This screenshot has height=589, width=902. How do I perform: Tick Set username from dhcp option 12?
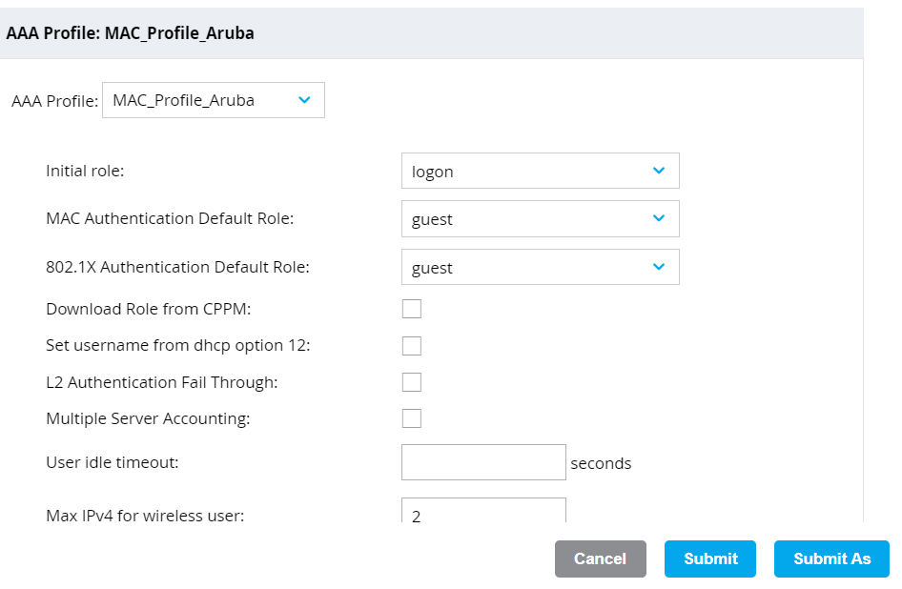tap(412, 346)
